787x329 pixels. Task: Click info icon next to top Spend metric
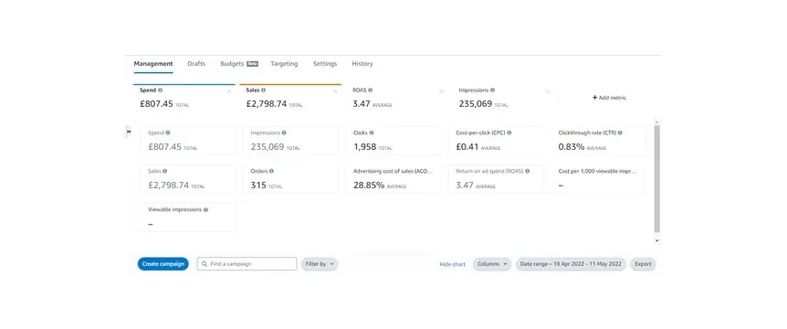tap(160, 90)
